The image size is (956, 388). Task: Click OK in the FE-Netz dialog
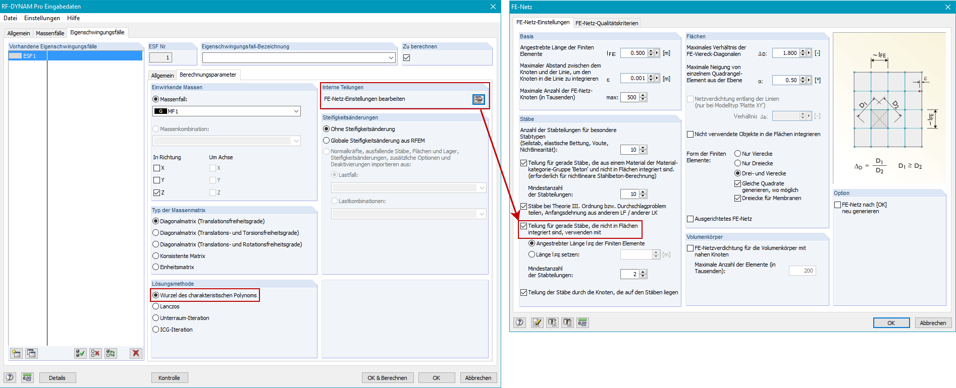point(891,323)
